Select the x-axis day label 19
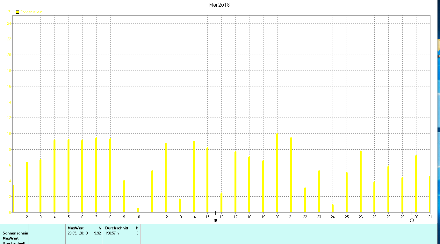 click(263, 217)
